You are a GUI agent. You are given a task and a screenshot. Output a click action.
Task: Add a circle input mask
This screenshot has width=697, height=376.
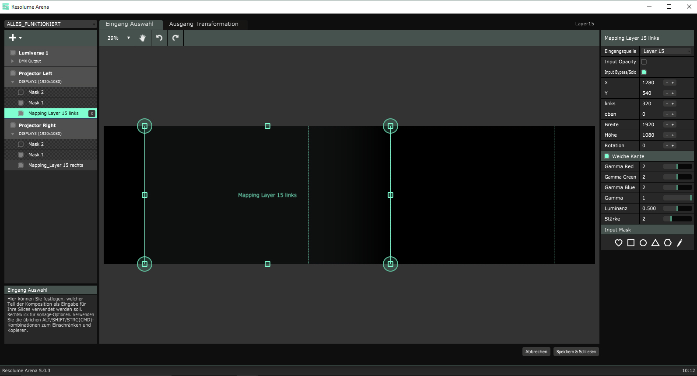643,243
